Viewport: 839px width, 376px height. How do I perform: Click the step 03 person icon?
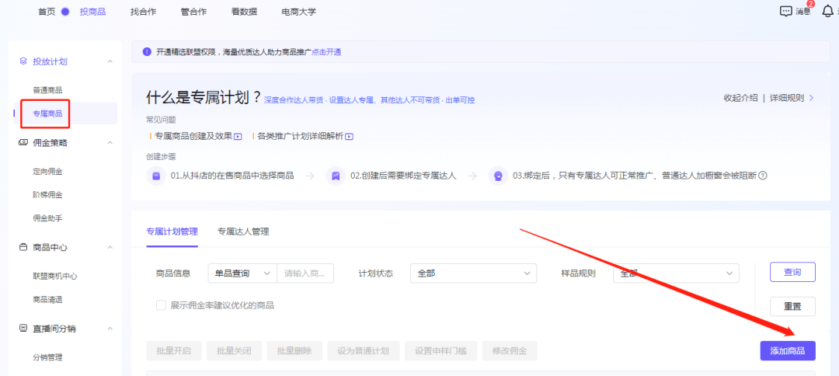[498, 176]
